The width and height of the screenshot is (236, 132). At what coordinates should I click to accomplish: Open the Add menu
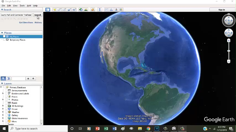(x=29, y=5)
